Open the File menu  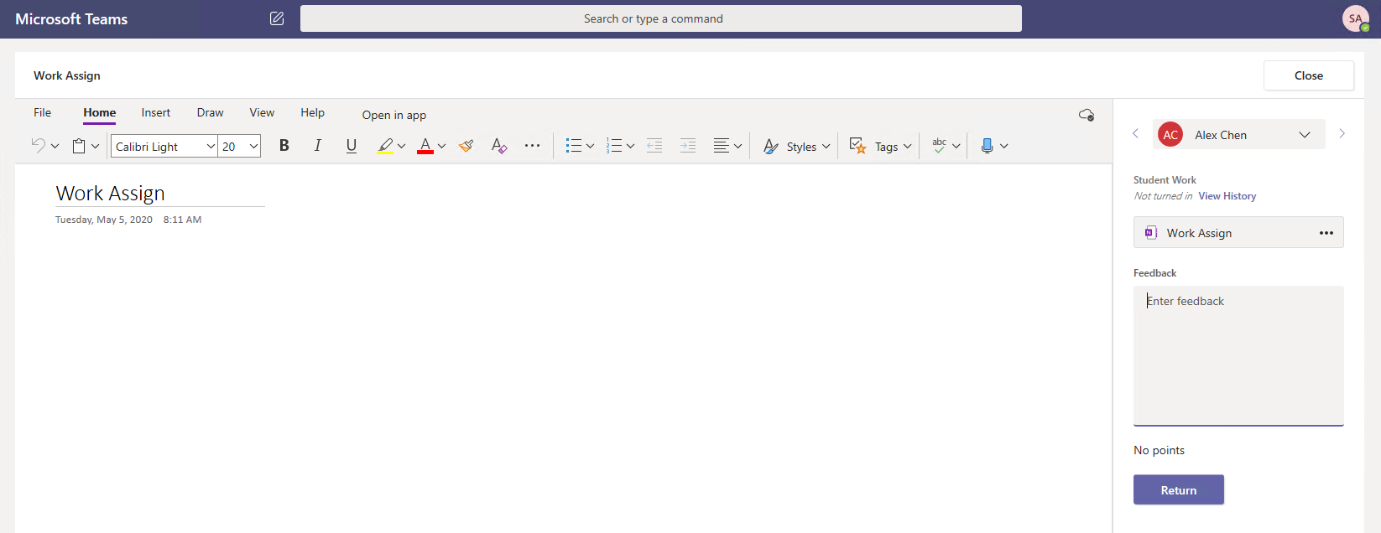[43, 112]
